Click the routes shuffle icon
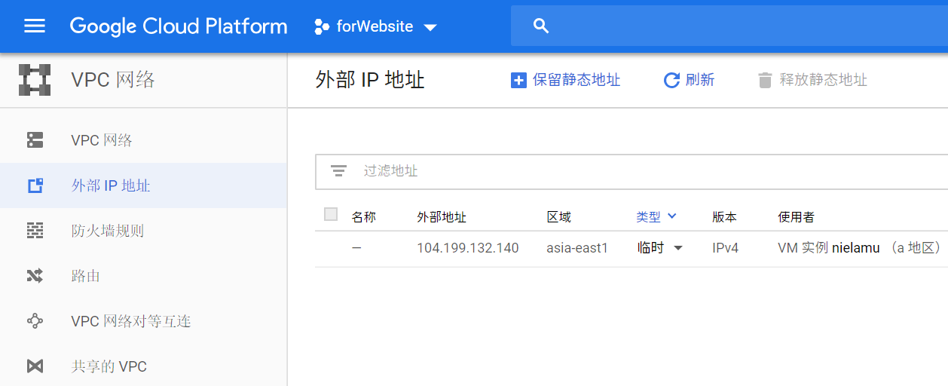 coord(35,276)
